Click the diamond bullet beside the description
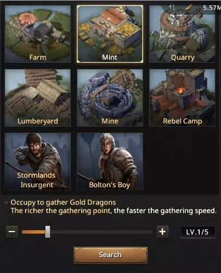 click(x=7, y=203)
